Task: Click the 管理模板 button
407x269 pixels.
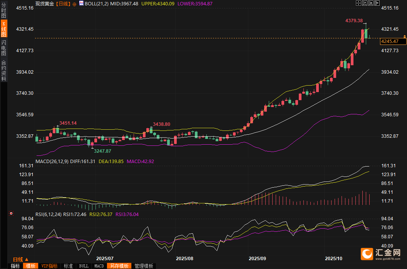Action: pos(144,266)
